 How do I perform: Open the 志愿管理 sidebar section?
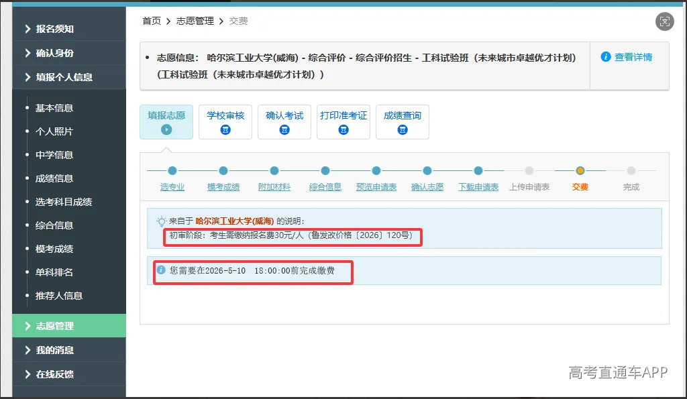[x=69, y=326]
